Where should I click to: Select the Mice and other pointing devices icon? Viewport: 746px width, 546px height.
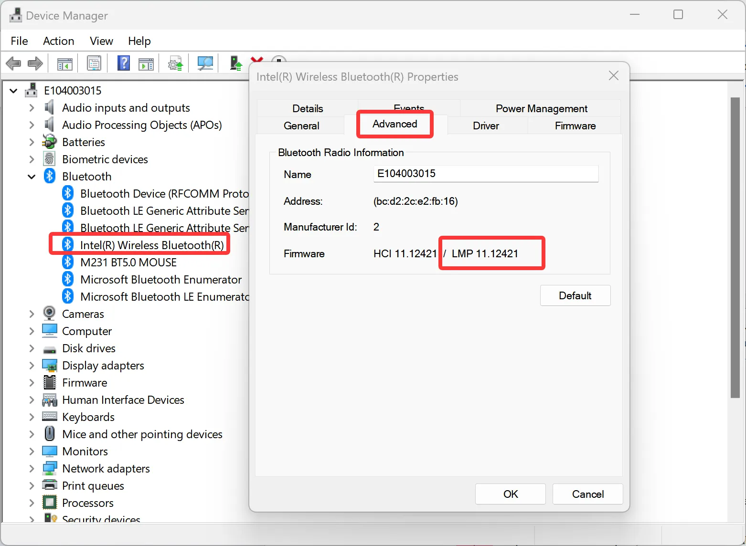[x=49, y=433]
